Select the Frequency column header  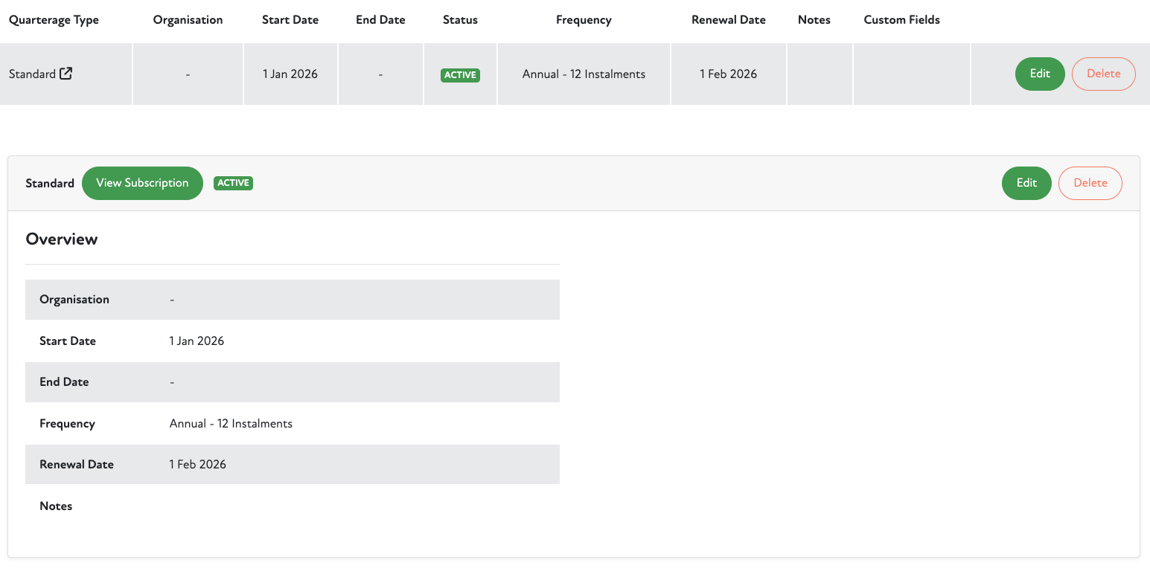coord(584,20)
